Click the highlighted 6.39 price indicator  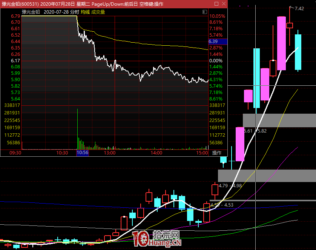(x=218, y=42)
